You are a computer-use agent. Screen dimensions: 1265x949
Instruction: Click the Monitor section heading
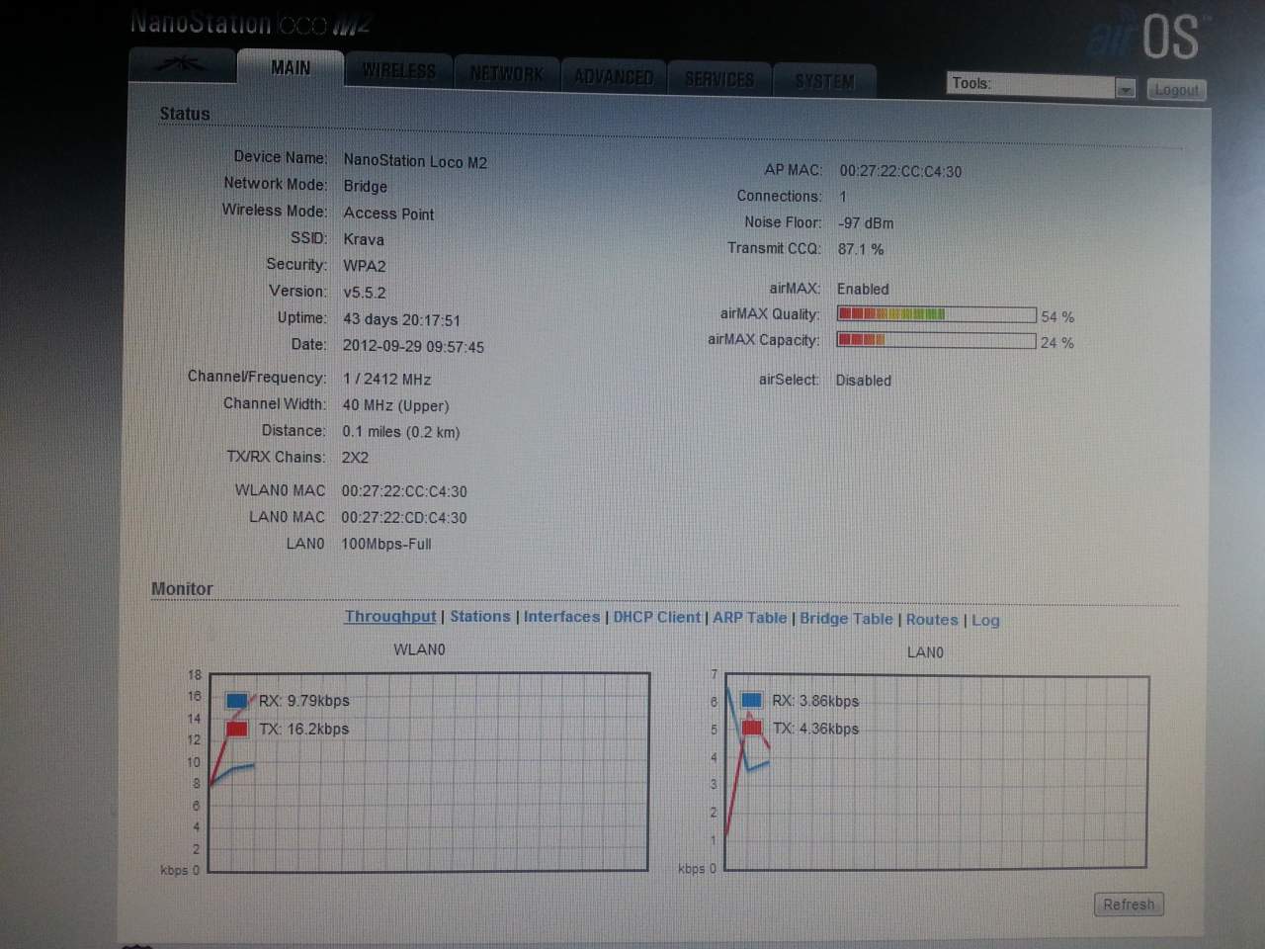[182, 588]
